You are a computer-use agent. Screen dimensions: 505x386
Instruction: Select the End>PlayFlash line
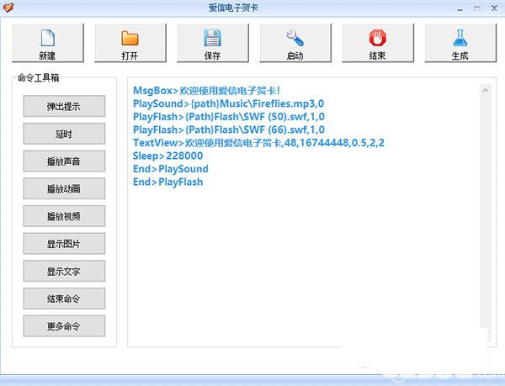coord(167,182)
